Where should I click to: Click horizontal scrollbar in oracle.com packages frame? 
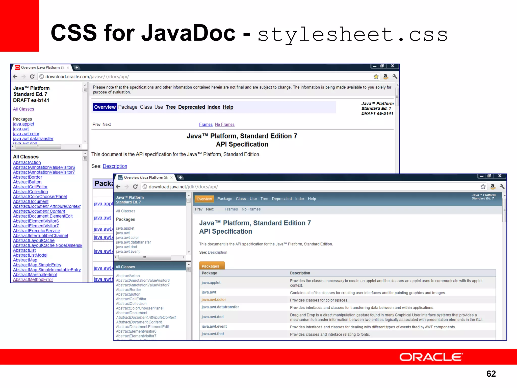pos(38,146)
